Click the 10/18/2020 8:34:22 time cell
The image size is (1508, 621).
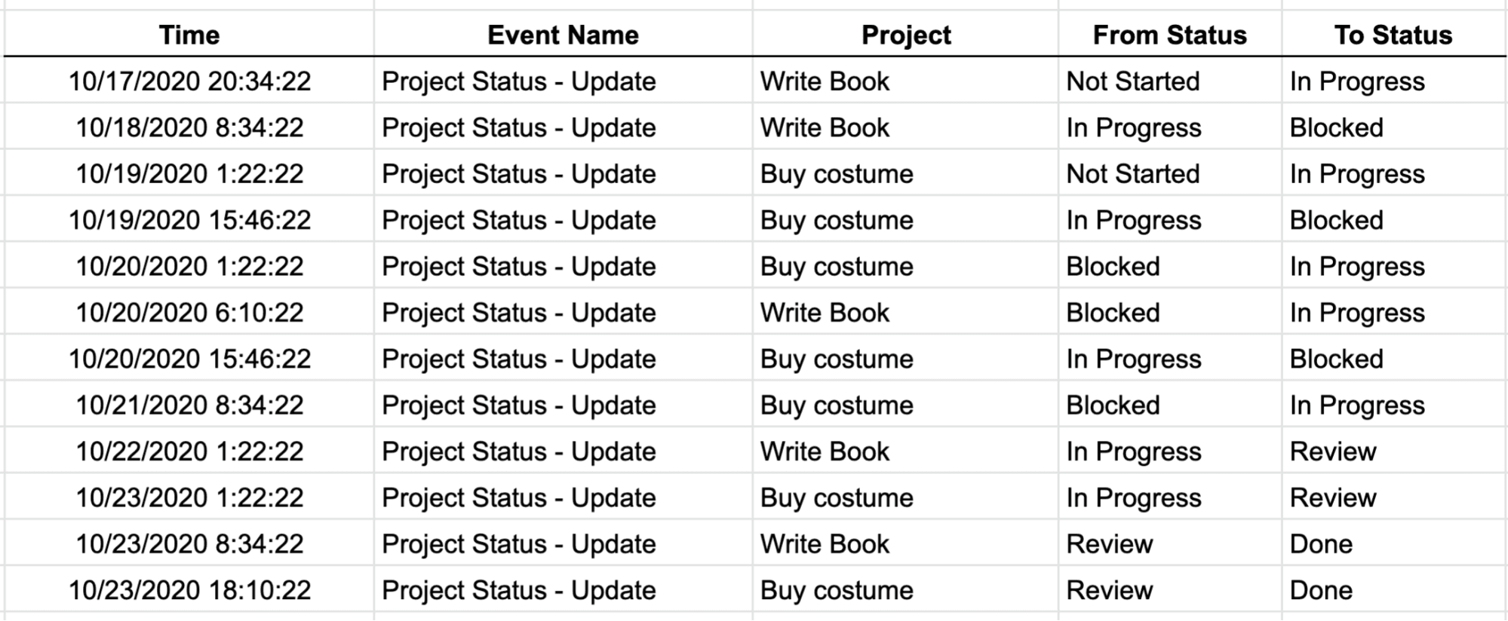pyautogui.click(x=189, y=127)
